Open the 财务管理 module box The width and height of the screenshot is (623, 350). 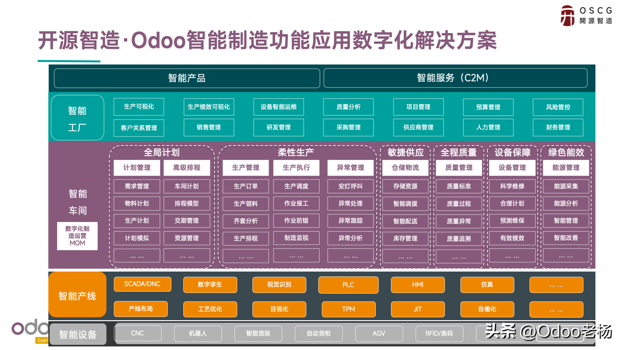[558, 127]
